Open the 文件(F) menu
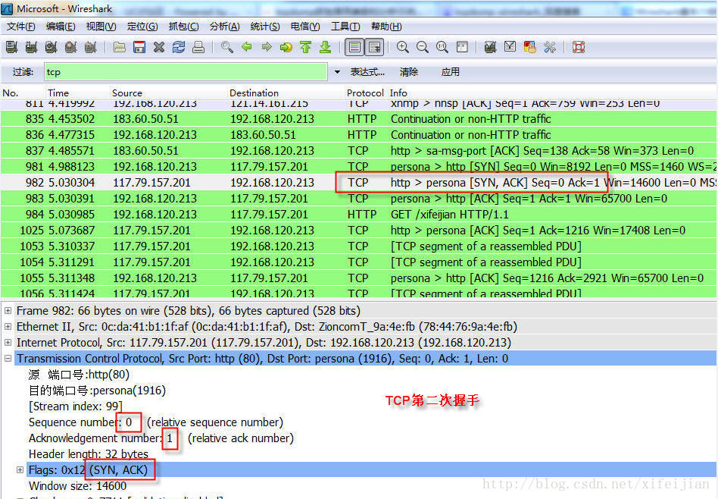This screenshot has width=718, height=499. pos(20,27)
